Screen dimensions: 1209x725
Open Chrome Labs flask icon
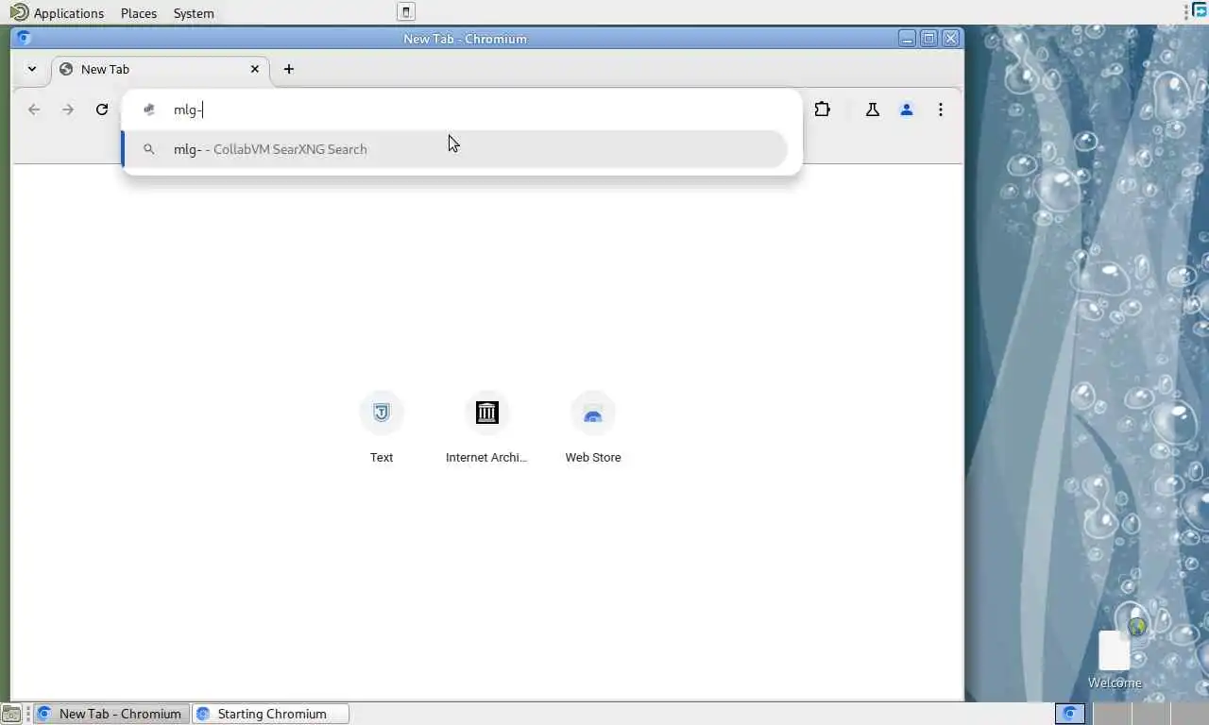pyautogui.click(x=873, y=110)
